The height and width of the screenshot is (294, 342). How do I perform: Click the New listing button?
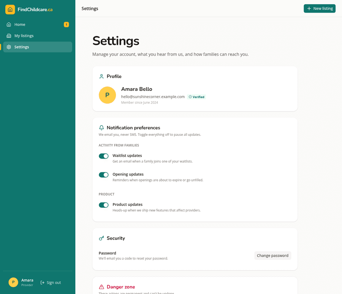click(320, 8)
